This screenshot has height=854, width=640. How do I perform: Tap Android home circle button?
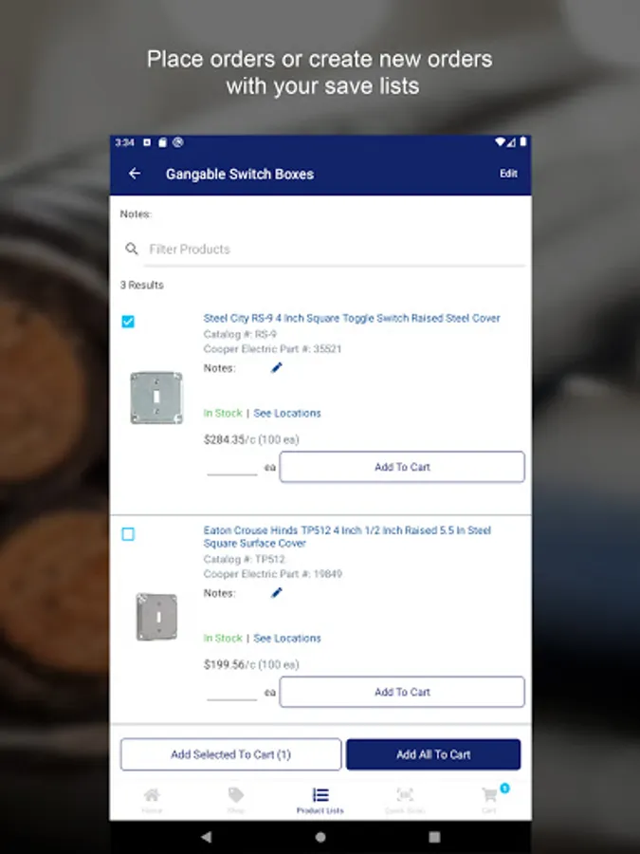click(320, 837)
